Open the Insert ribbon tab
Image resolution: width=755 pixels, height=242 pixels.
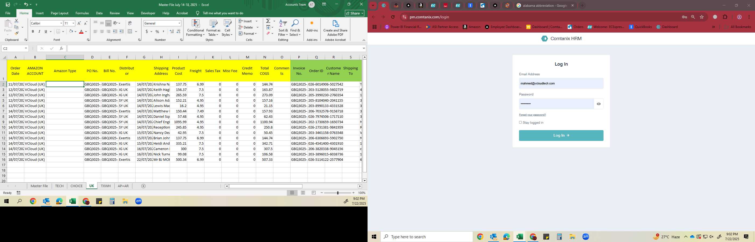click(x=40, y=13)
